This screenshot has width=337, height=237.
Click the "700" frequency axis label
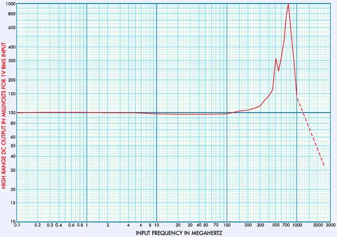pos(286,225)
